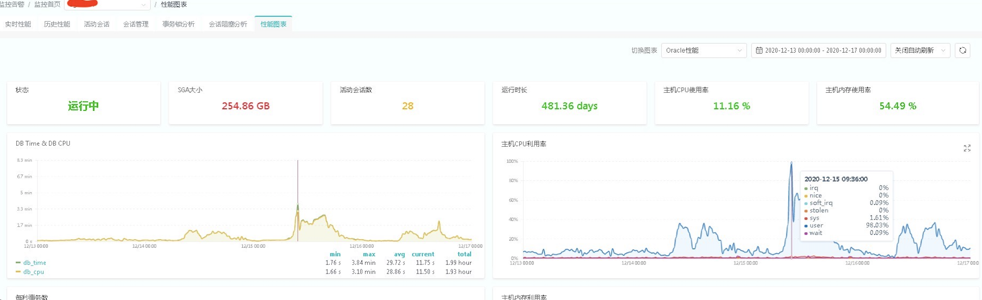Select the 性能图表 tab

coord(273,24)
